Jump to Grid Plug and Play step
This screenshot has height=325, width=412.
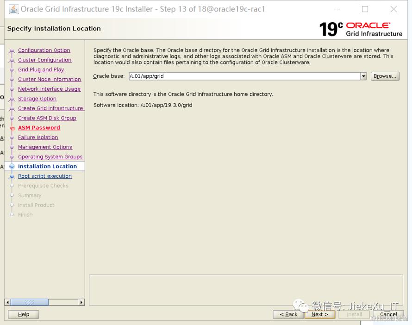41,70
